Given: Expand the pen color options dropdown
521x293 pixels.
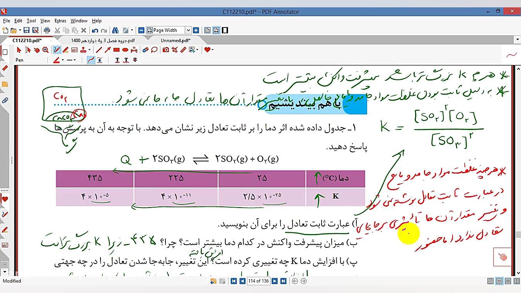Looking at the screenshot, I should point(63,60).
